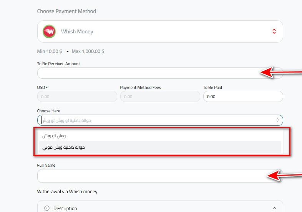The width and height of the screenshot is (302, 212).
Task: Collapse the Description section chevron
Action: (274, 208)
